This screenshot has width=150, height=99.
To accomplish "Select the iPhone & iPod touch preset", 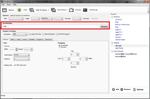I will tap(122, 25).
